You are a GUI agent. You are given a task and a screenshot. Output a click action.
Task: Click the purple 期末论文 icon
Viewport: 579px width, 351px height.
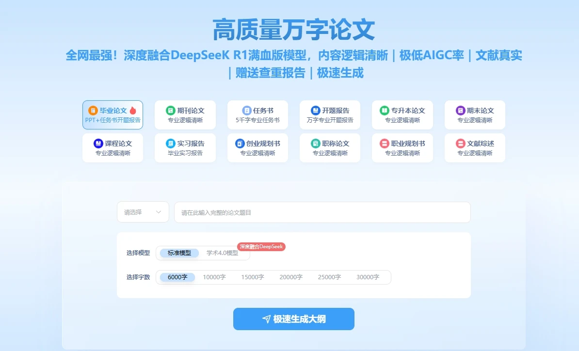tap(460, 111)
